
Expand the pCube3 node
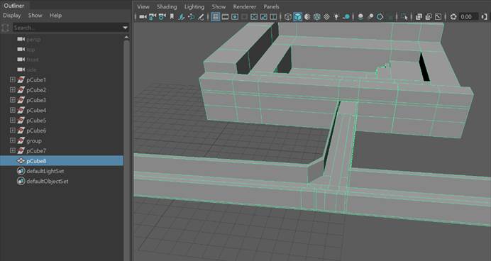point(13,100)
